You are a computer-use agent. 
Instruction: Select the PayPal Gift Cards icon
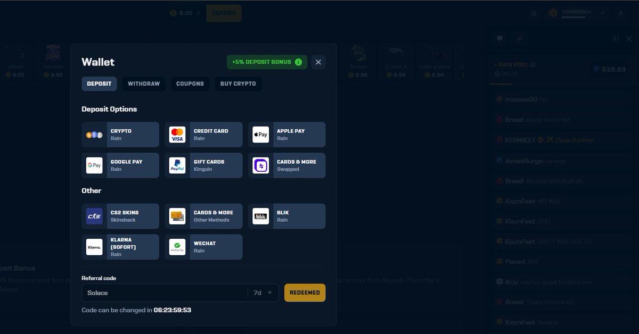177,165
